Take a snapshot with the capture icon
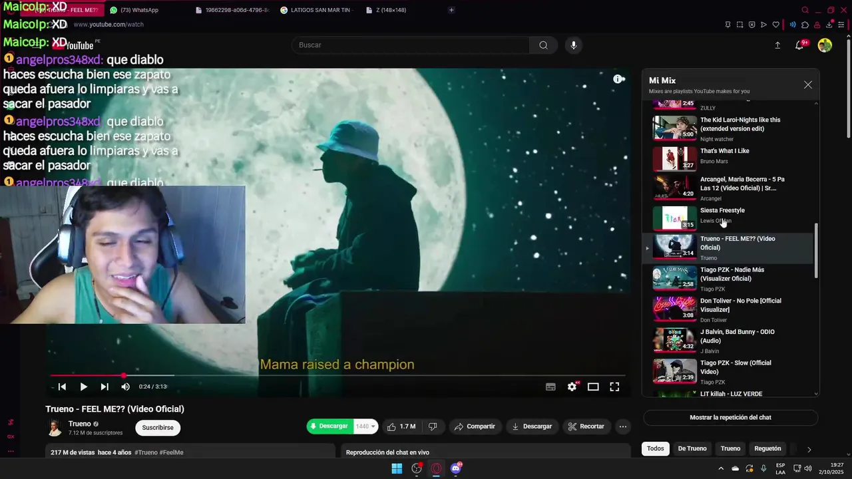The image size is (852, 479). tap(740, 25)
